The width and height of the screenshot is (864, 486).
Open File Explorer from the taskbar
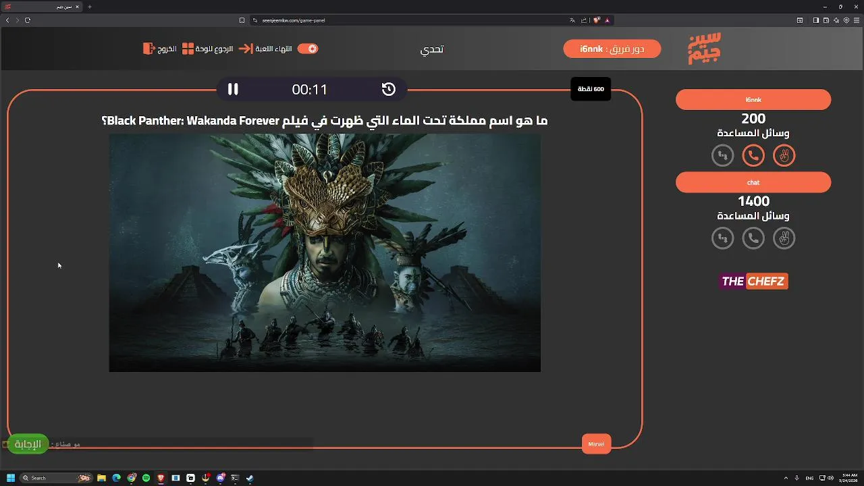click(101, 478)
